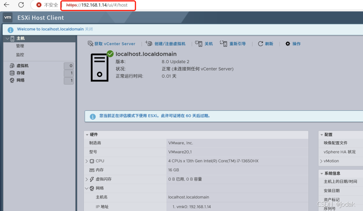Open the 存储 storage icon
363x211 pixels.
(x=12, y=73)
